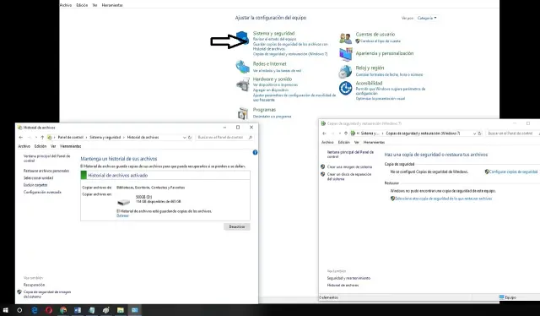
Task: Click Seleccionar otra copia de seguridad link
Action: click(444, 199)
